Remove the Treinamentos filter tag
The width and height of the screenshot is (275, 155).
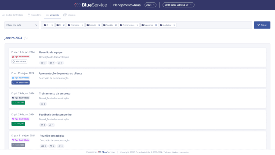(137, 25)
